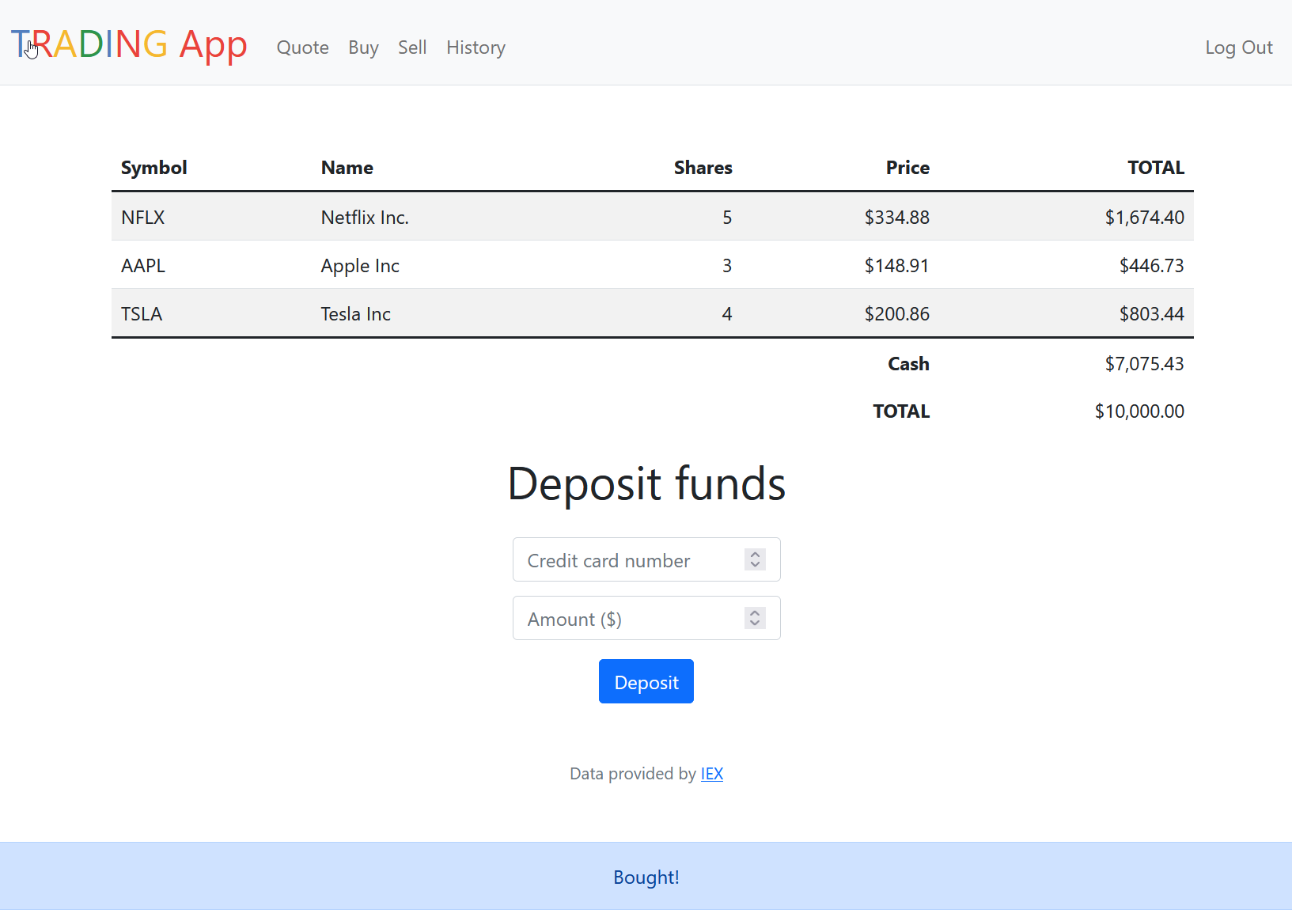Click the Cash balance value

click(x=1144, y=363)
